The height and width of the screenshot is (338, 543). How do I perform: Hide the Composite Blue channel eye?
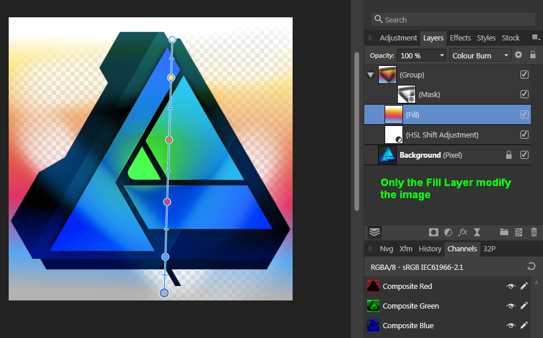click(511, 325)
